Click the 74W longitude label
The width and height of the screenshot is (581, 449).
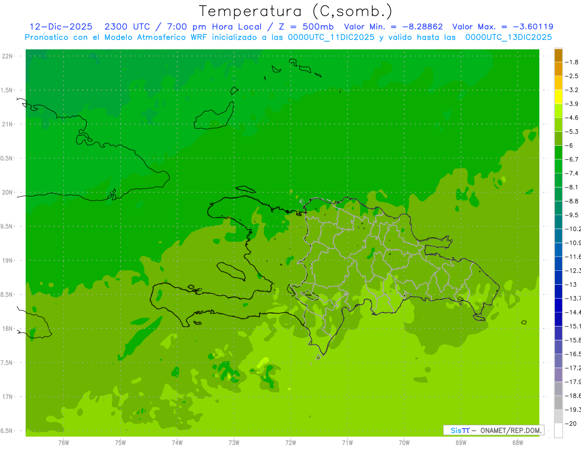(177, 442)
